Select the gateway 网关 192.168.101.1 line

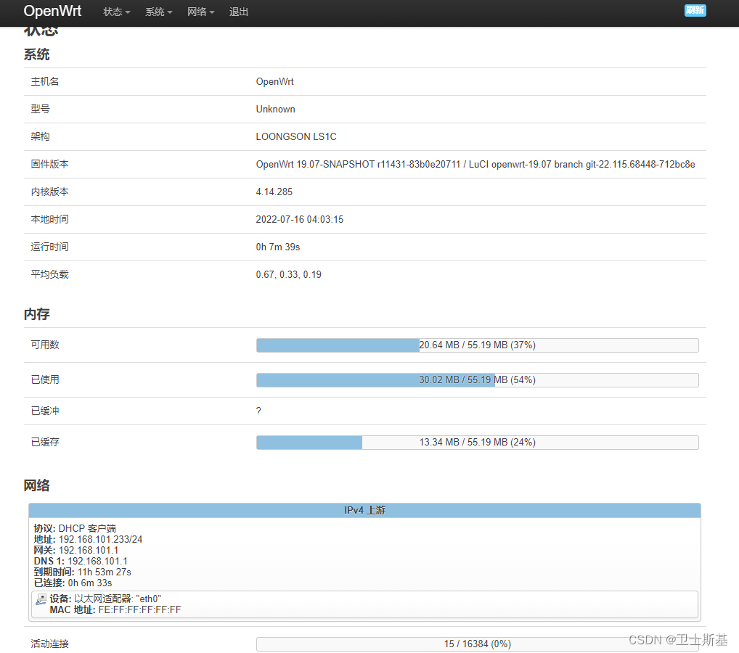(76, 550)
